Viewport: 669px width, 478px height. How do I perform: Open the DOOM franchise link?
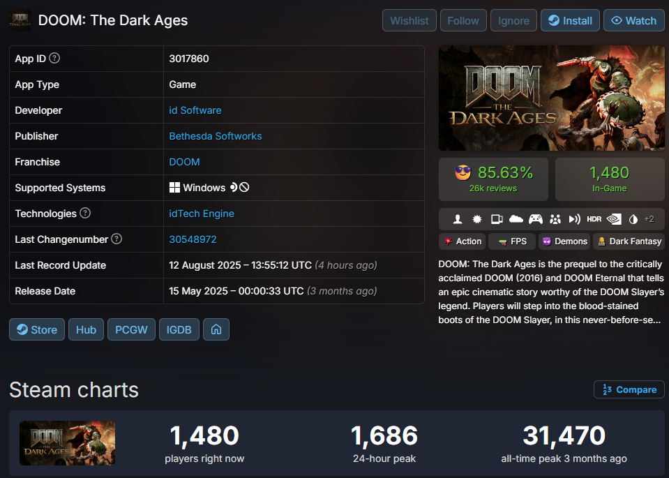(184, 162)
